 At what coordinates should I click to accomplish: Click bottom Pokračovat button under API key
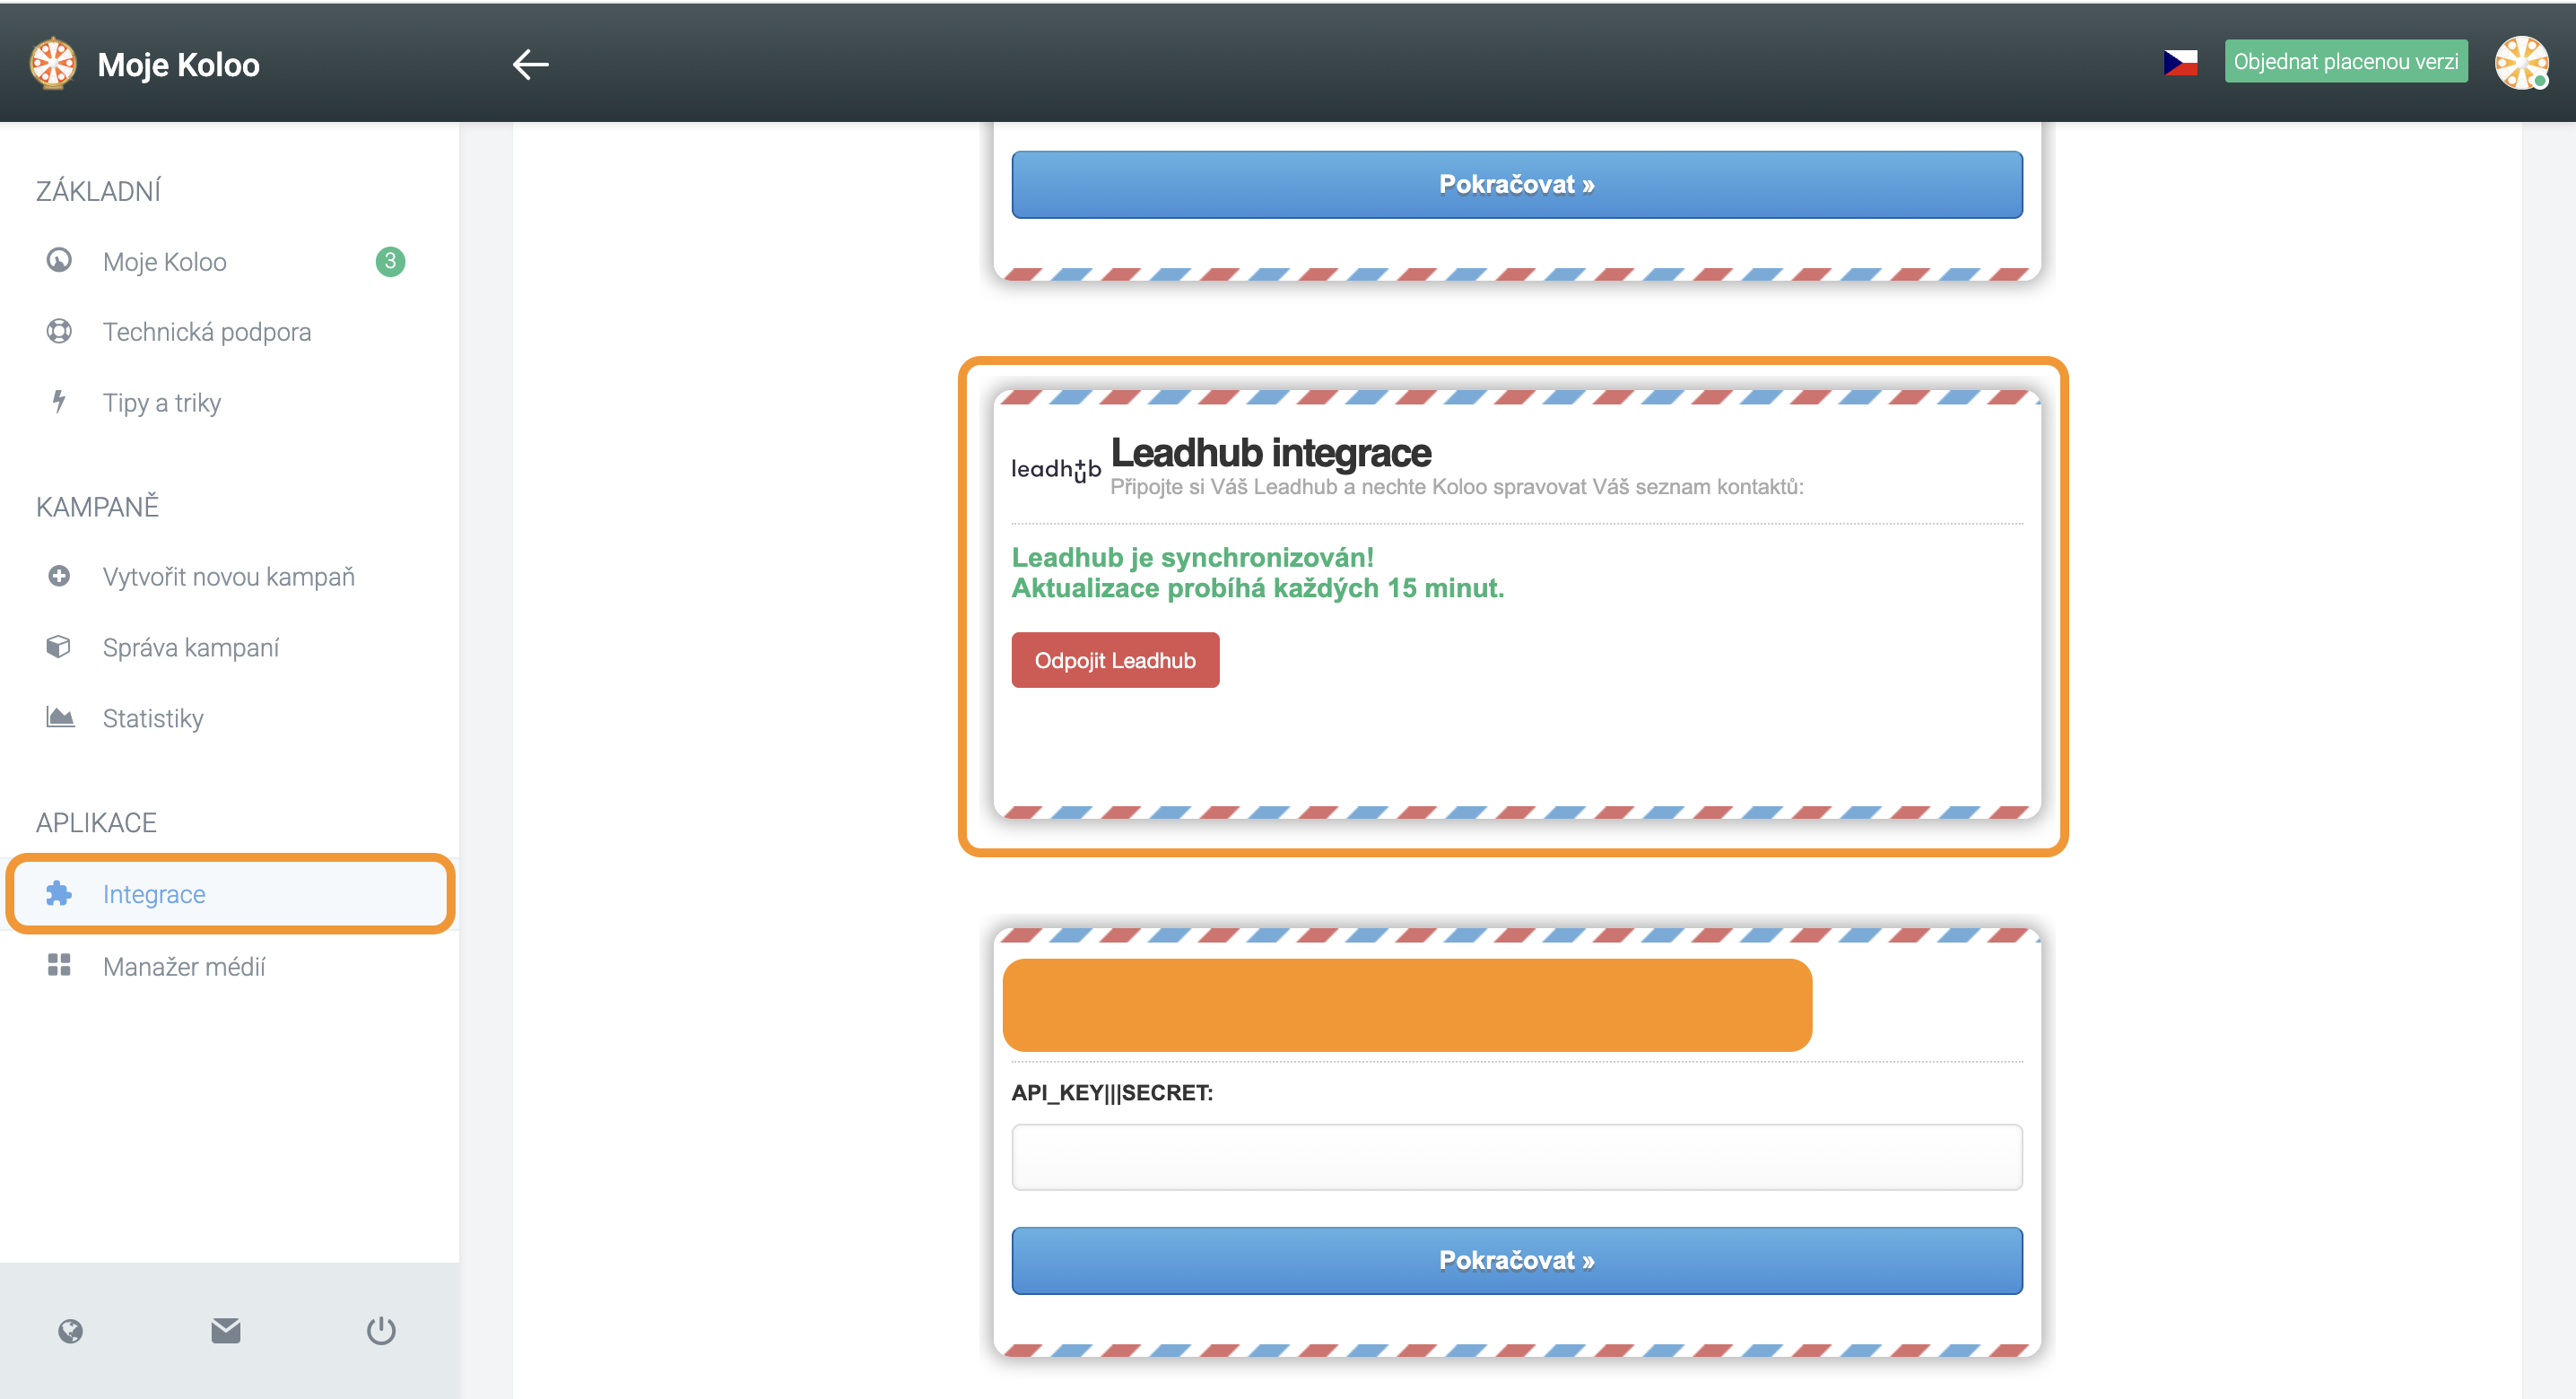click(x=1516, y=1260)
